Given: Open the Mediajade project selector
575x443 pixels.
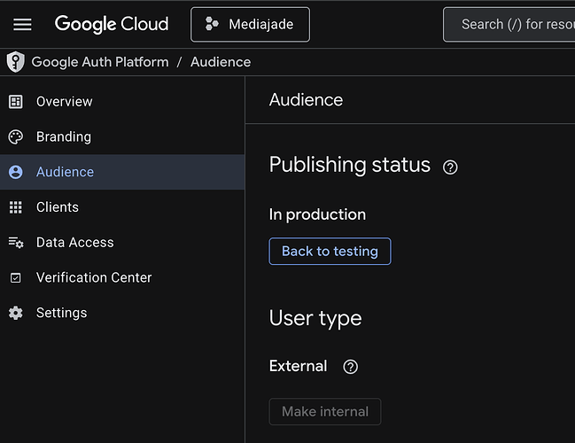Looking at the screenshot, I should pos(250,25).
